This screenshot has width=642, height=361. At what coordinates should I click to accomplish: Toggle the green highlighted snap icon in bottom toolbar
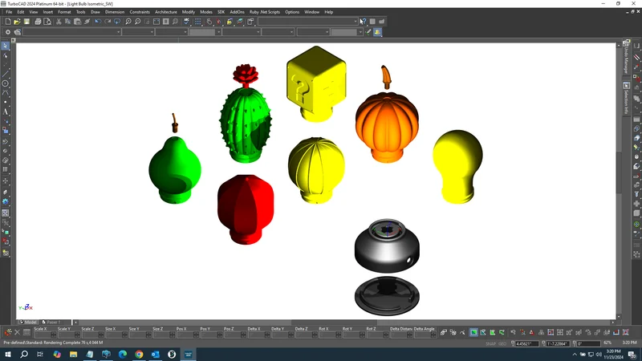coord(473,332)
